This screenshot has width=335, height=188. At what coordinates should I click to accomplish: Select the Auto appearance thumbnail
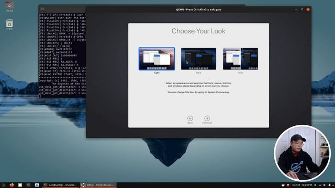[240, 59]
